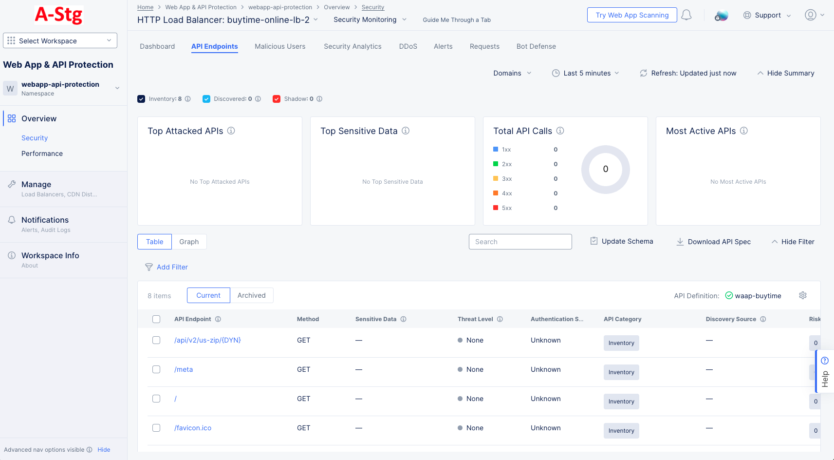Expand the Domains dropdown
Image resolution: width=834 pixels, height=460 pixels.
click(x=512, y=73)
